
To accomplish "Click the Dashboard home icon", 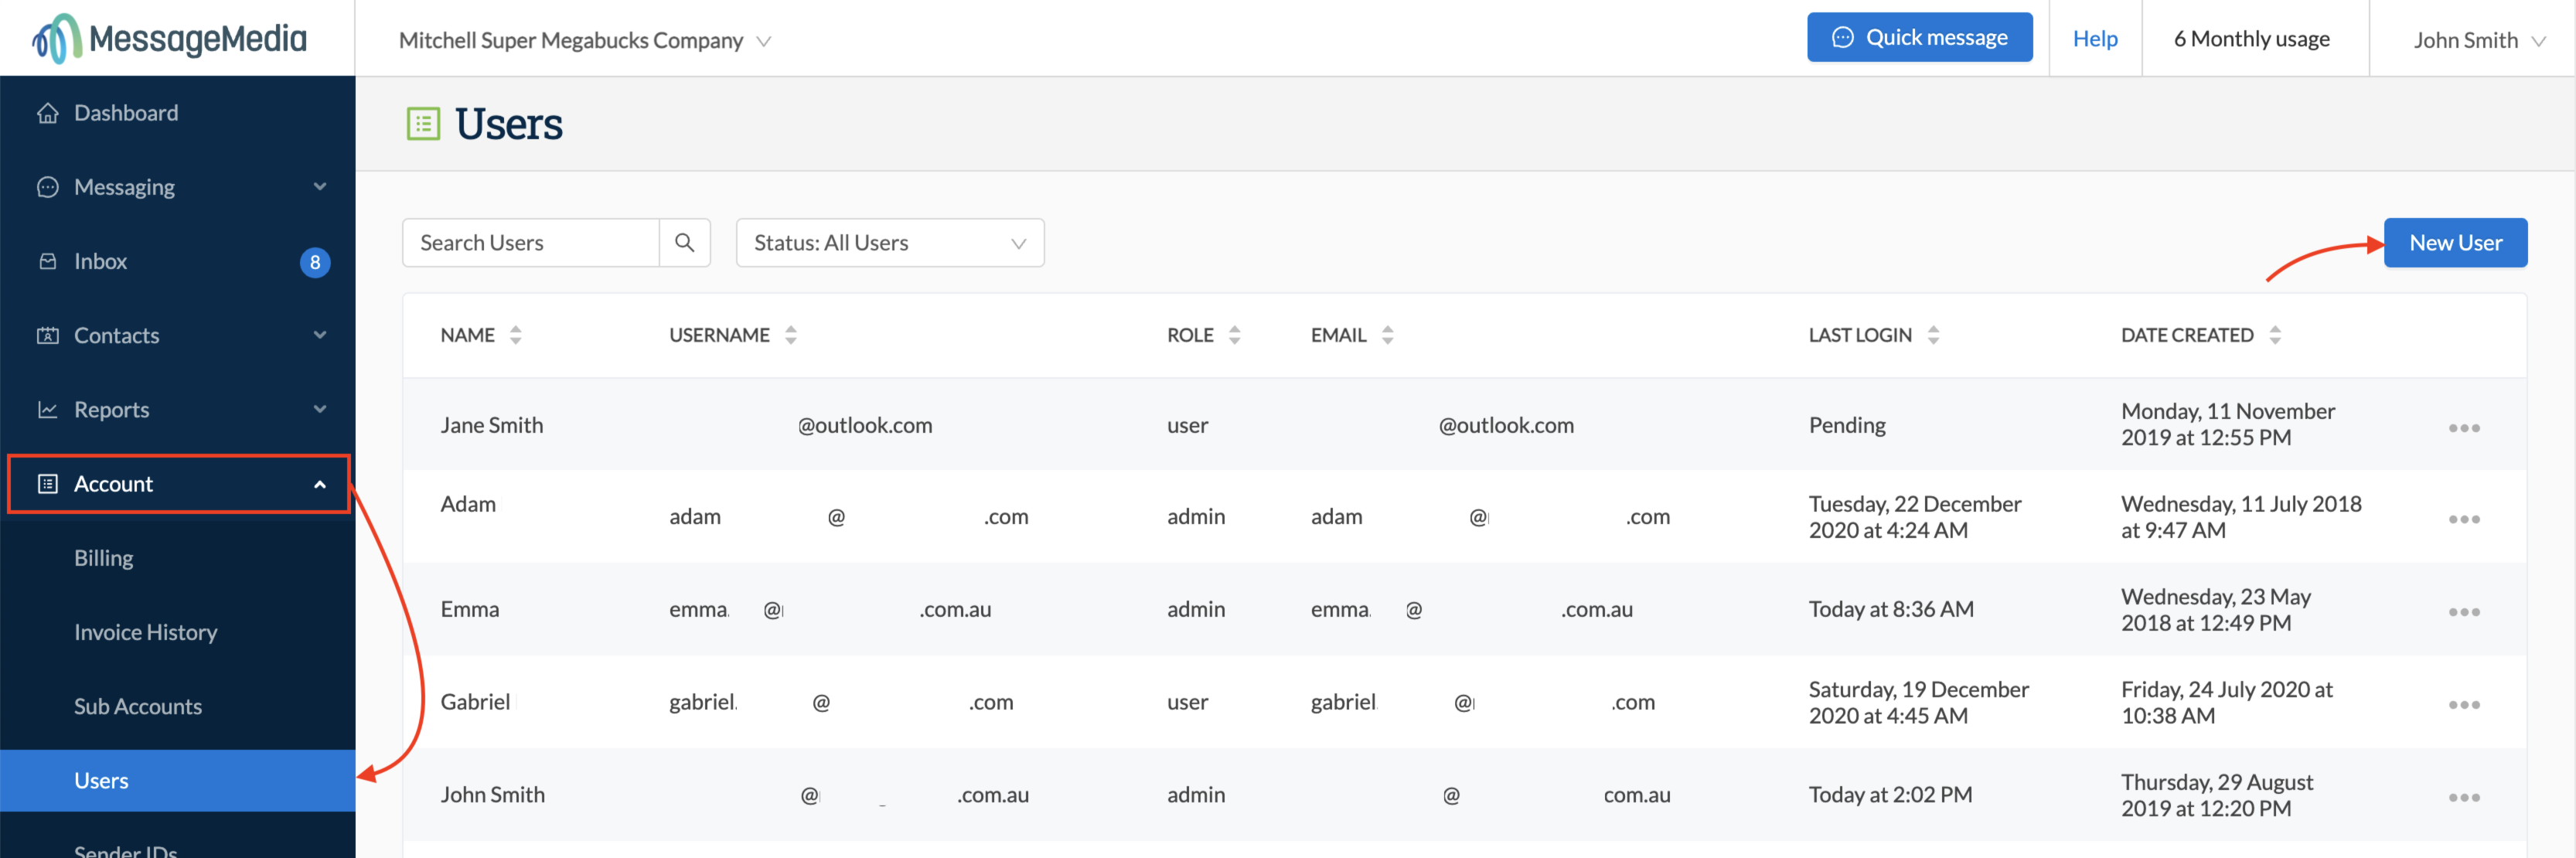I will pyautogui.click(x=47, y=113).
